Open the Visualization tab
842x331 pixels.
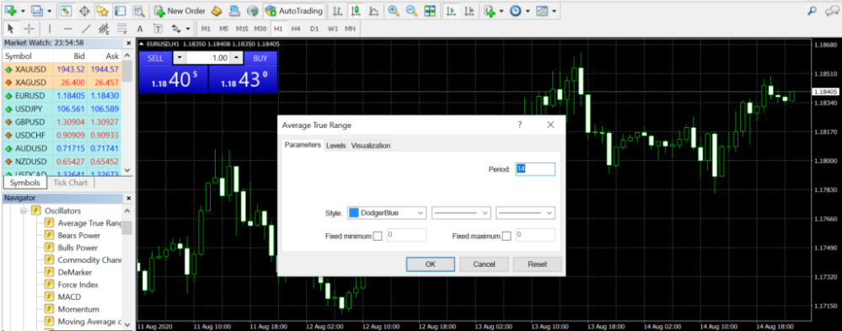point(371,146)
